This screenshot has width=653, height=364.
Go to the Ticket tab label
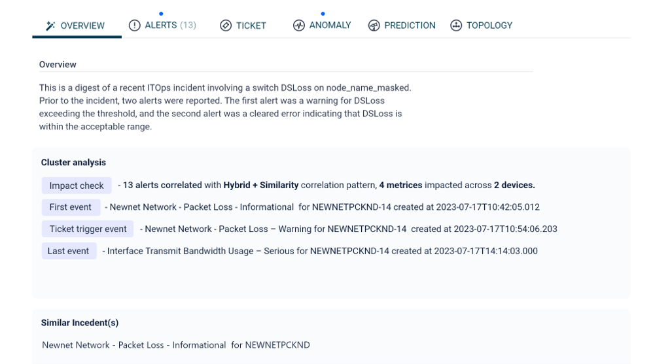pos(251,25)
